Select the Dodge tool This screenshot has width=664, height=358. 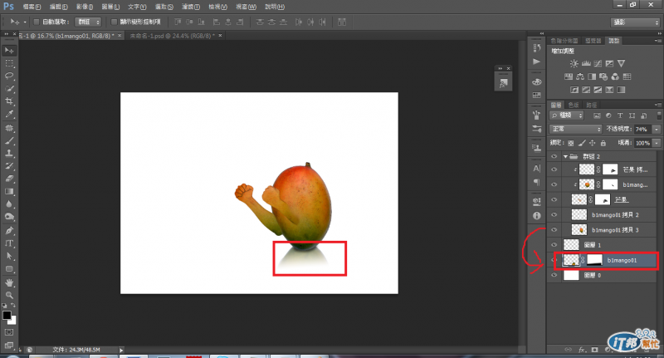[9, 217]
